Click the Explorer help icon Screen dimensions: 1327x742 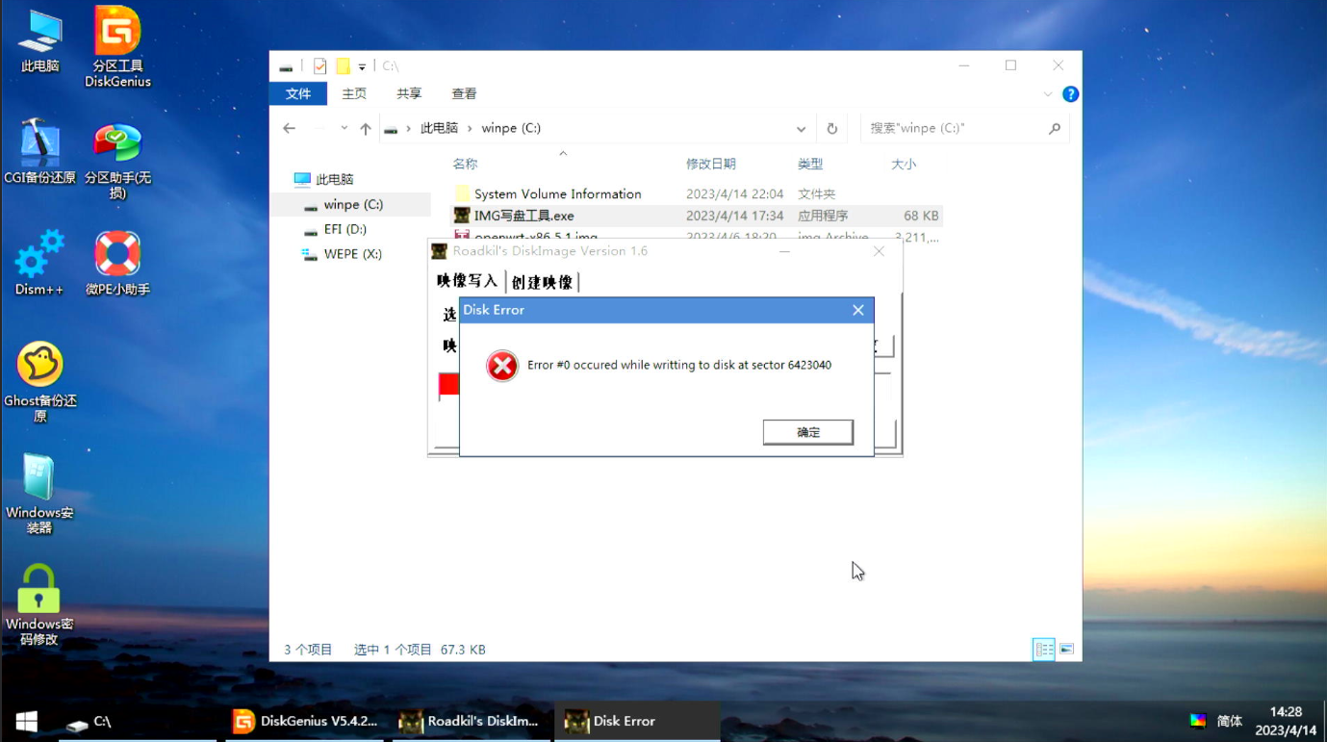point(1070,94)
